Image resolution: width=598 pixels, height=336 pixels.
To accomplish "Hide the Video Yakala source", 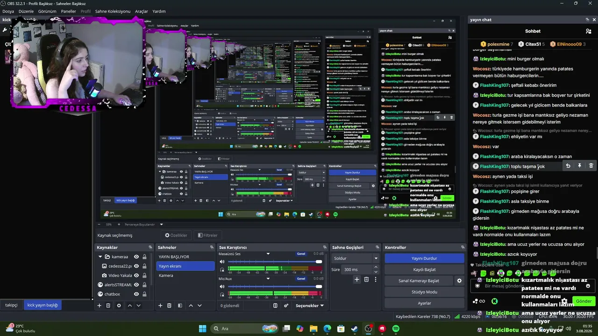I will click(x=136, y=275).
